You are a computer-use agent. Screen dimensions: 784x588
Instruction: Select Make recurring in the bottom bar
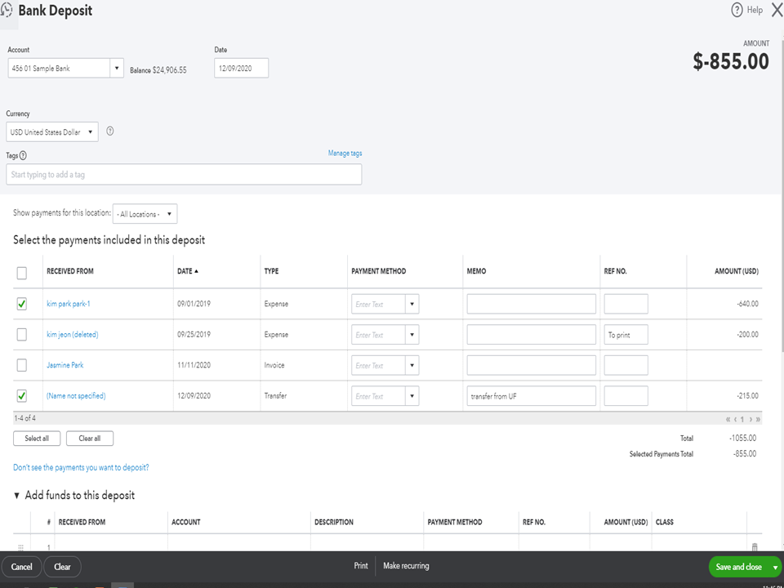[406, 566]
